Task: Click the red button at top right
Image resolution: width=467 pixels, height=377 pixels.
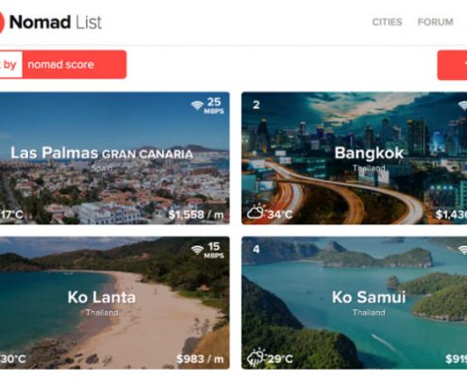Action: point(452,65)
